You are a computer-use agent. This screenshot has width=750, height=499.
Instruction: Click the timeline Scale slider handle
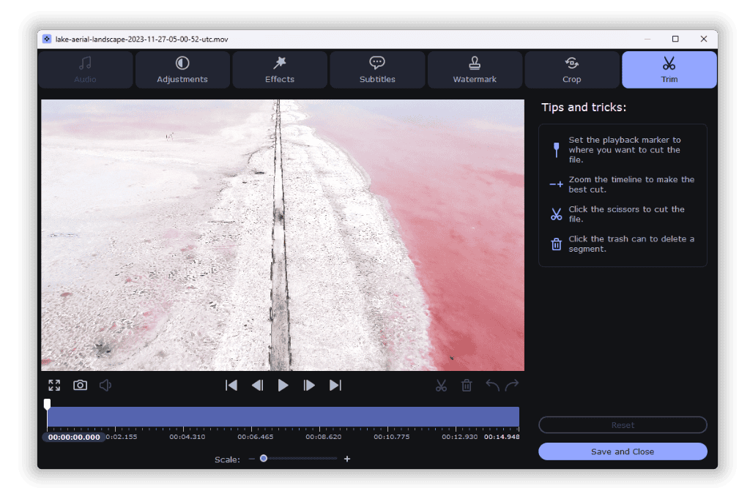264,459
